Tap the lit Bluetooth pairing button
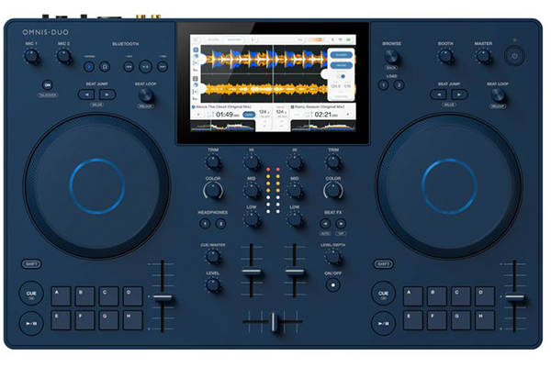The image size is (551, 367). point(89,66)
